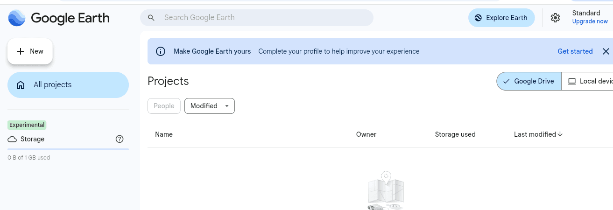Select All projects in the sidebar
The width and height of the screenshot is (613, 210).
click(68, 85)
